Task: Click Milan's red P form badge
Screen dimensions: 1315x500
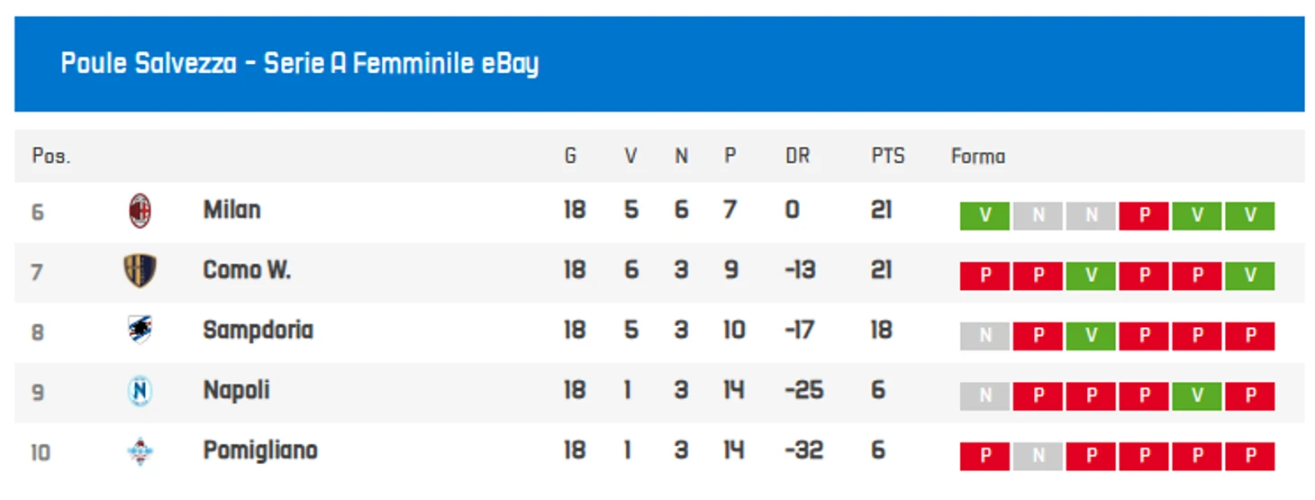Action: coord(1144,216)
